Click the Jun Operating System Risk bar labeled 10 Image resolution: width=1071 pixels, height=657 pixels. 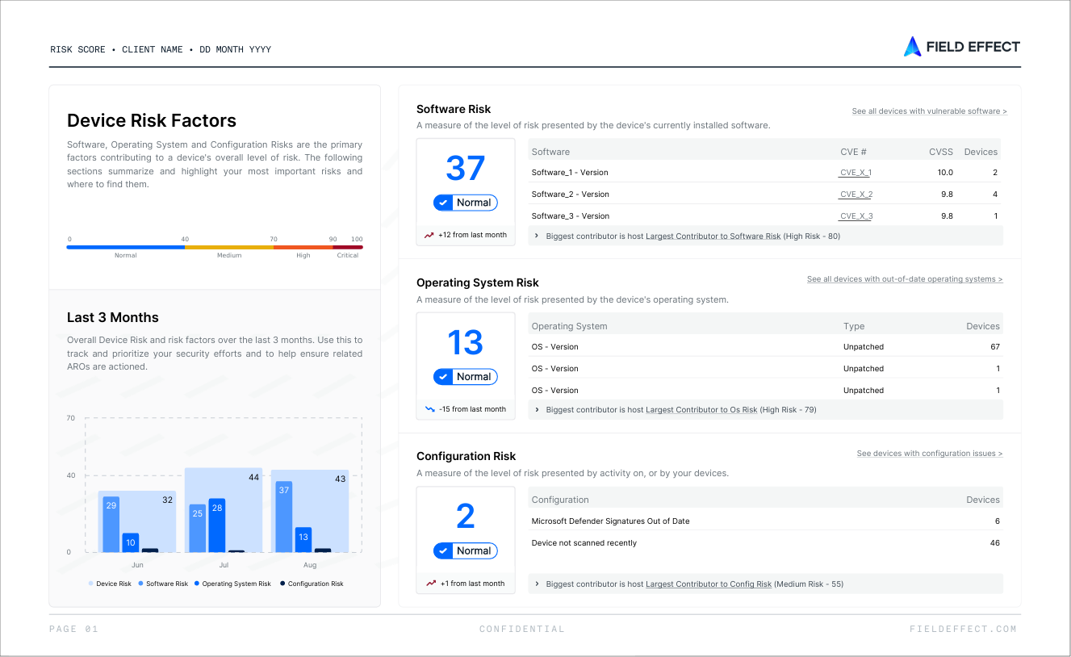[131, 542]
